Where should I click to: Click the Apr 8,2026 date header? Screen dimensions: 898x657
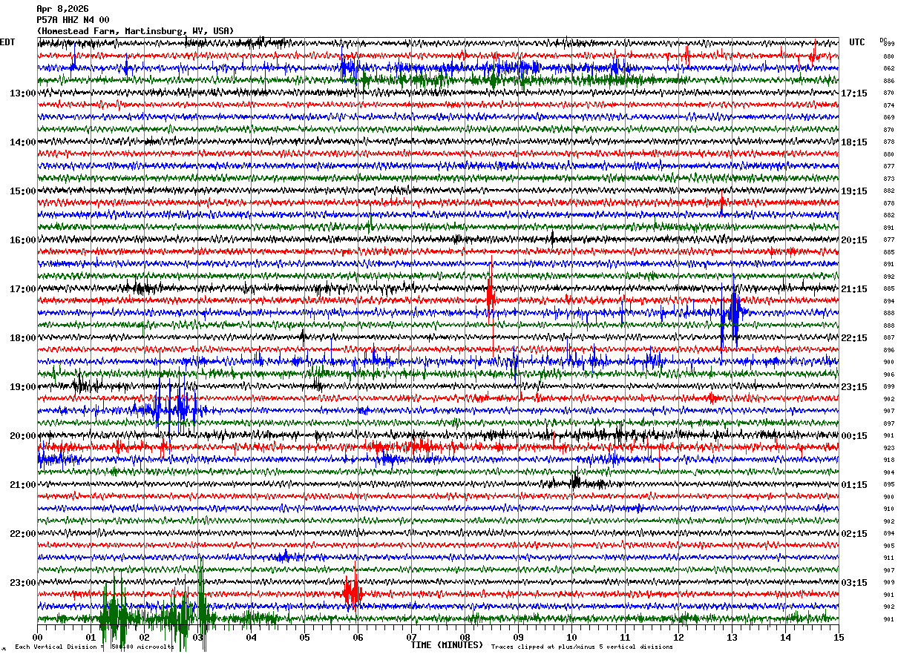pyautogui.click(x=62, y=9)
